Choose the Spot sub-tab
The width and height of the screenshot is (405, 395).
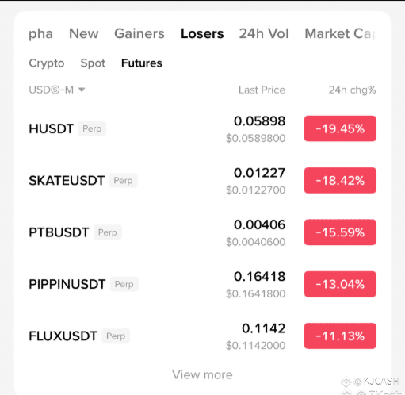(x=93, y=63)
